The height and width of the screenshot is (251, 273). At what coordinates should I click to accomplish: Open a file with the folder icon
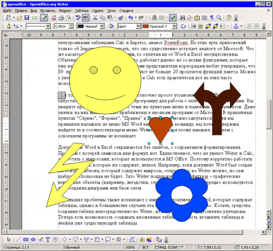[x=20, y=17]
